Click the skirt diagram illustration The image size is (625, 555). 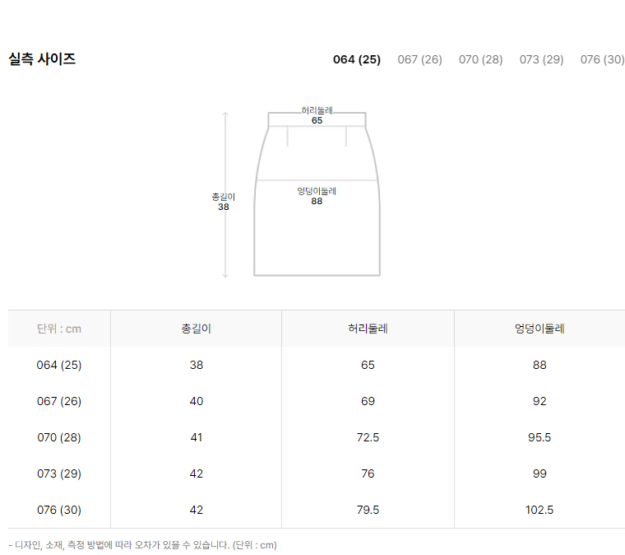pyautogui.click(x=317, y=194)
